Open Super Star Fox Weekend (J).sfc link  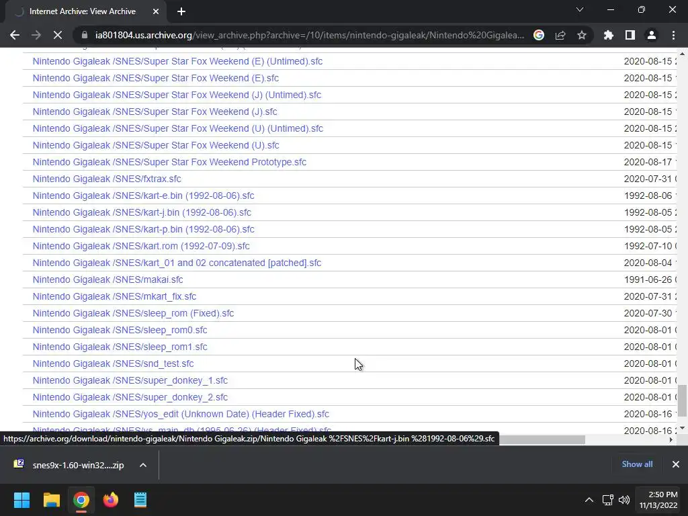pos(155,112)
